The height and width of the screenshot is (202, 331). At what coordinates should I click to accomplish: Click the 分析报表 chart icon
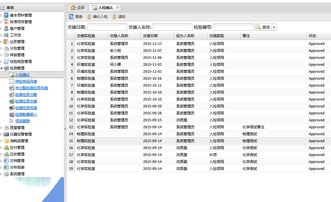tap(6, 167)
